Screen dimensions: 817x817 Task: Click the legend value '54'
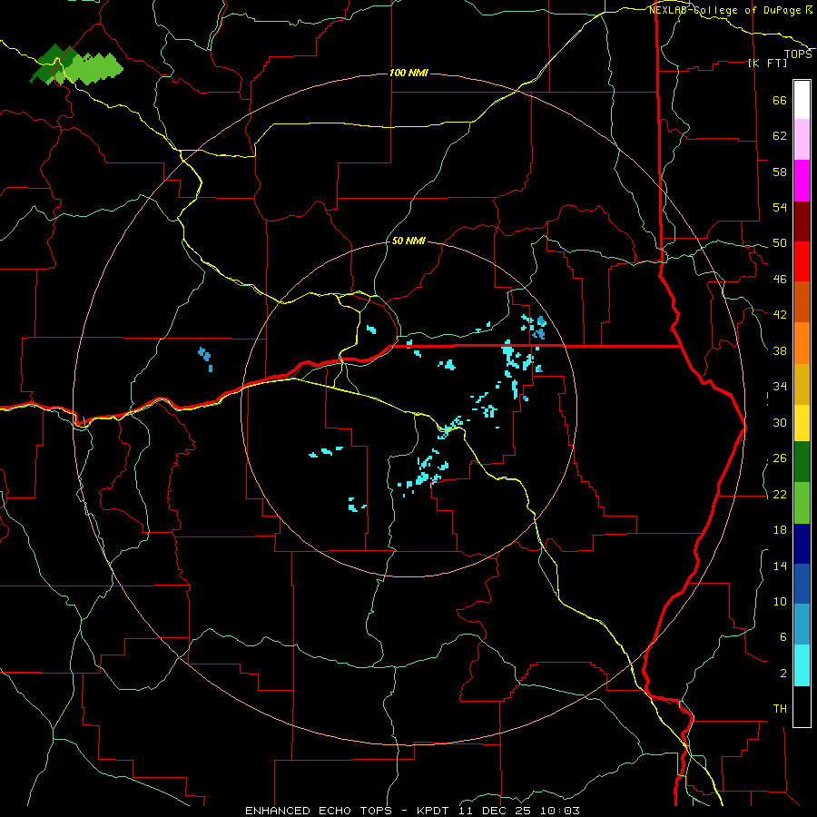[x=780, y=207]
